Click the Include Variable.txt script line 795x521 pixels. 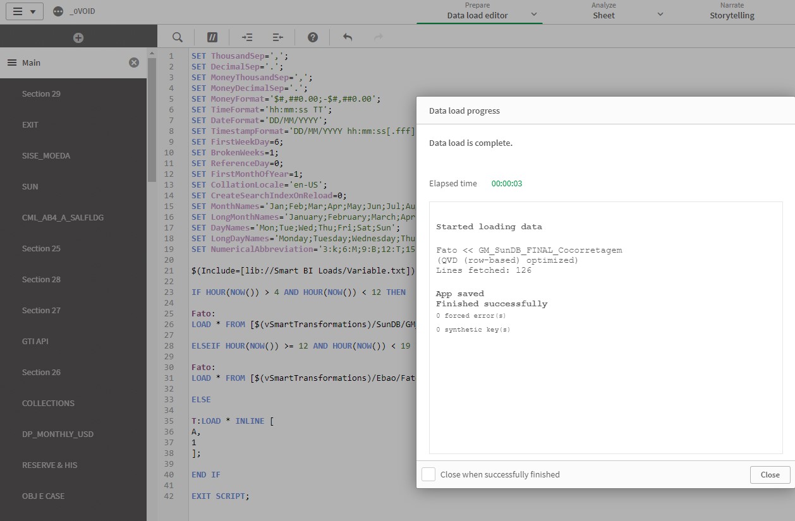[303, 270]
